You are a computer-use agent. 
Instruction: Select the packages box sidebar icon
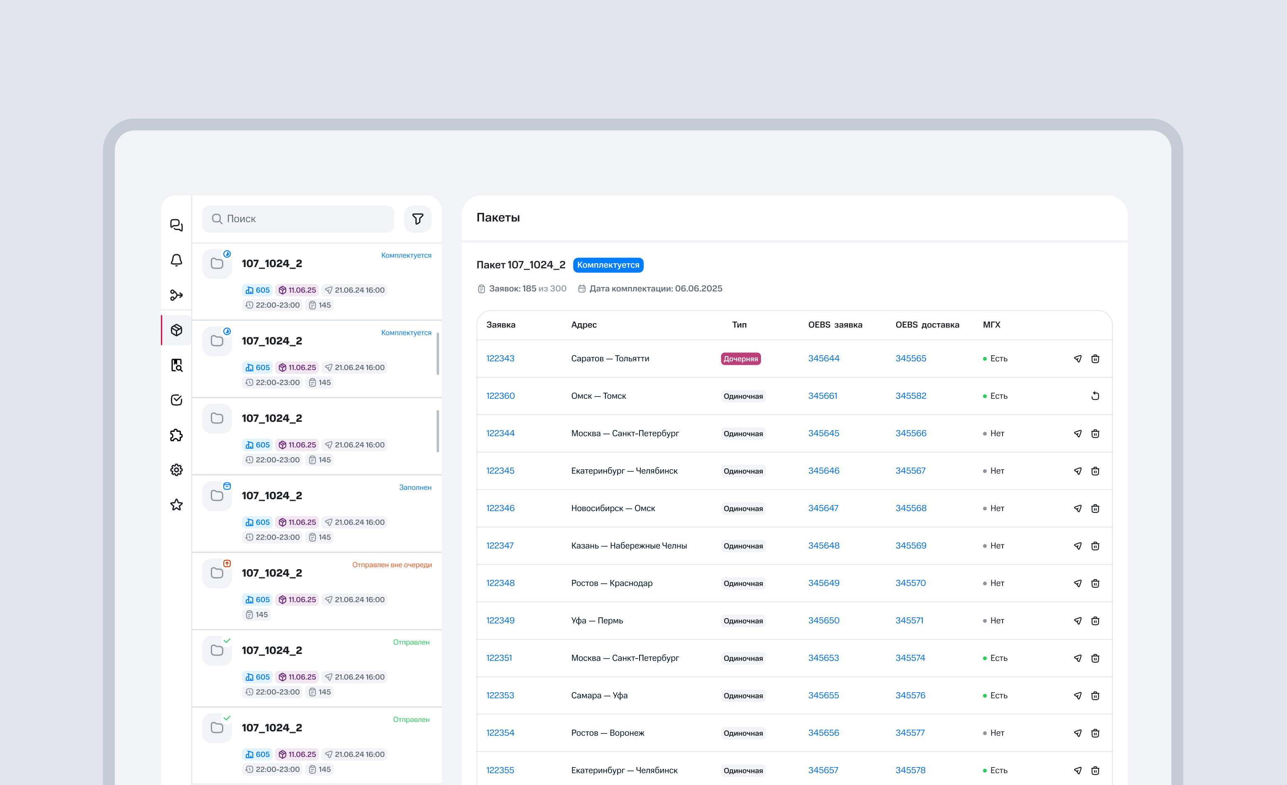click(x=177, y=330)
